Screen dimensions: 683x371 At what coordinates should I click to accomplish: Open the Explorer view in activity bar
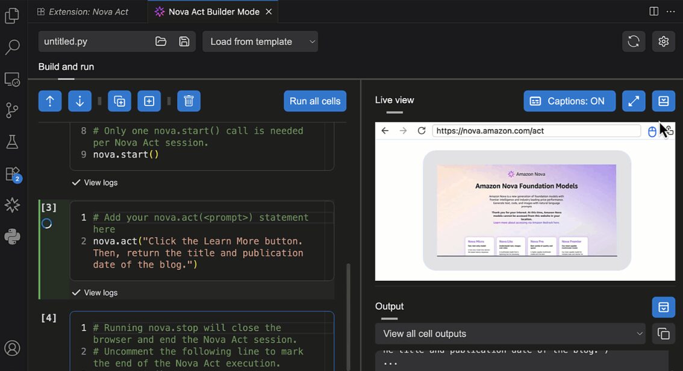[x=12, y=16]
